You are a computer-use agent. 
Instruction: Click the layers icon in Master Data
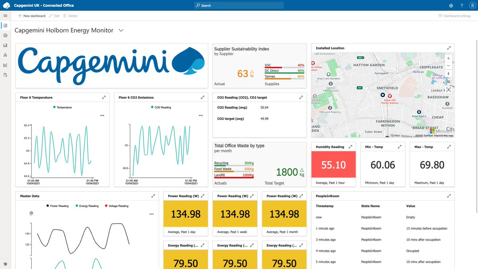pos(31,213)
